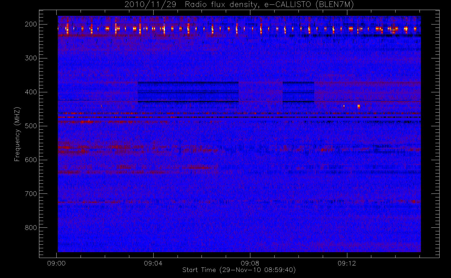This screenshot has height=278, width=451.
Task: Click the smaller dark block after 09:08
Action: tap(298, 92)
